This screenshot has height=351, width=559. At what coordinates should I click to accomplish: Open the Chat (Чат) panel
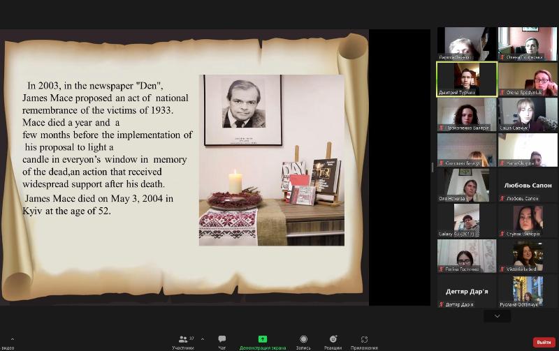(222, 340)
